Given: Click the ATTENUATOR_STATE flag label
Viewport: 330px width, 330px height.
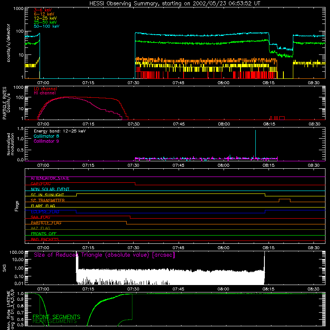Looking at the screenshot, I should pyautogui.click(x=50, y=179).
